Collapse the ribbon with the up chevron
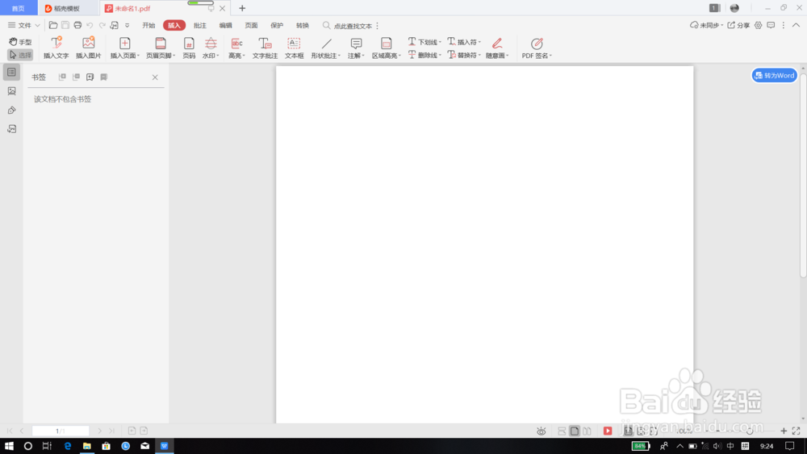The image size is (807, 454). point(796,25)
